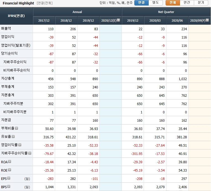Click the 자본총계 row label
The height and width of the screenshot is (191, 211).
coord(8,95)
